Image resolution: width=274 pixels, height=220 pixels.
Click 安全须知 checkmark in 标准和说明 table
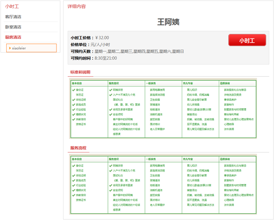110,114
